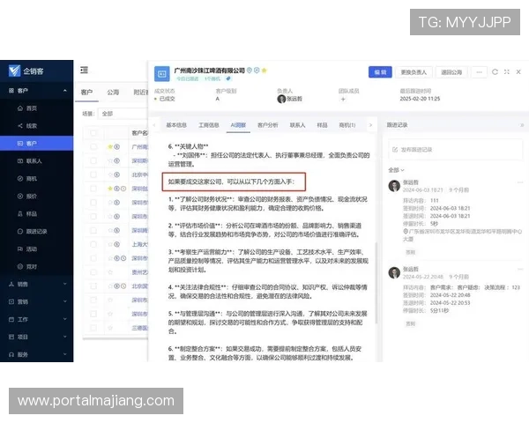529x423 pixels.
Task: Click the blue company avatar icon
Action: (x=162, y=74)
